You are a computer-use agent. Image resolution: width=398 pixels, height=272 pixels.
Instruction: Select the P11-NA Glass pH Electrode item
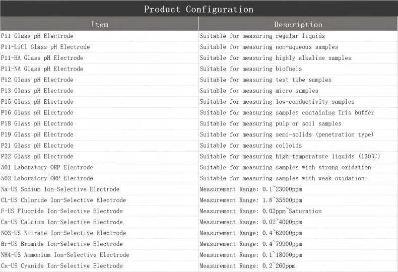pos(42,69)
